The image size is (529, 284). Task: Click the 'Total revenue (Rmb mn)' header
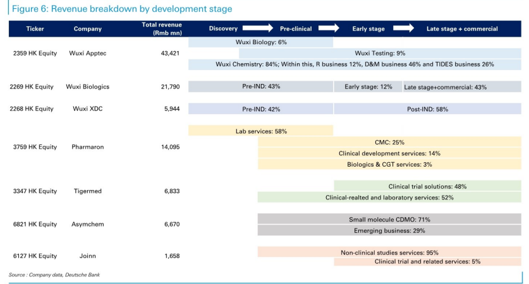pyautogui.click(x=162, y=28)
